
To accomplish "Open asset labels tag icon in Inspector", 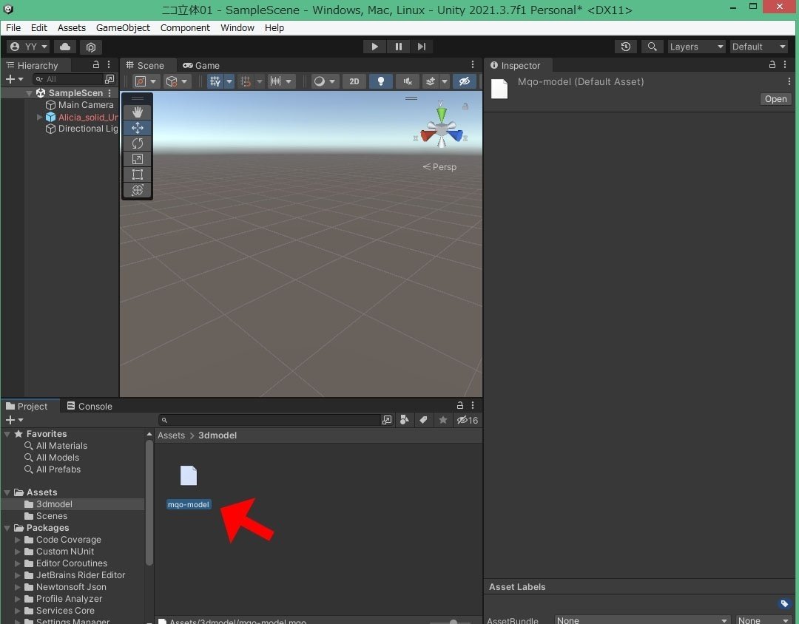I will point(784,603).
